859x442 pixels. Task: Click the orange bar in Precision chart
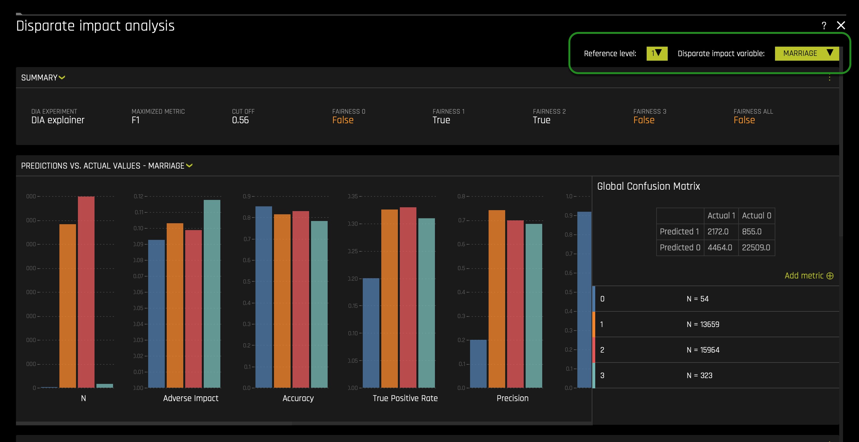[x=497, y=299]
